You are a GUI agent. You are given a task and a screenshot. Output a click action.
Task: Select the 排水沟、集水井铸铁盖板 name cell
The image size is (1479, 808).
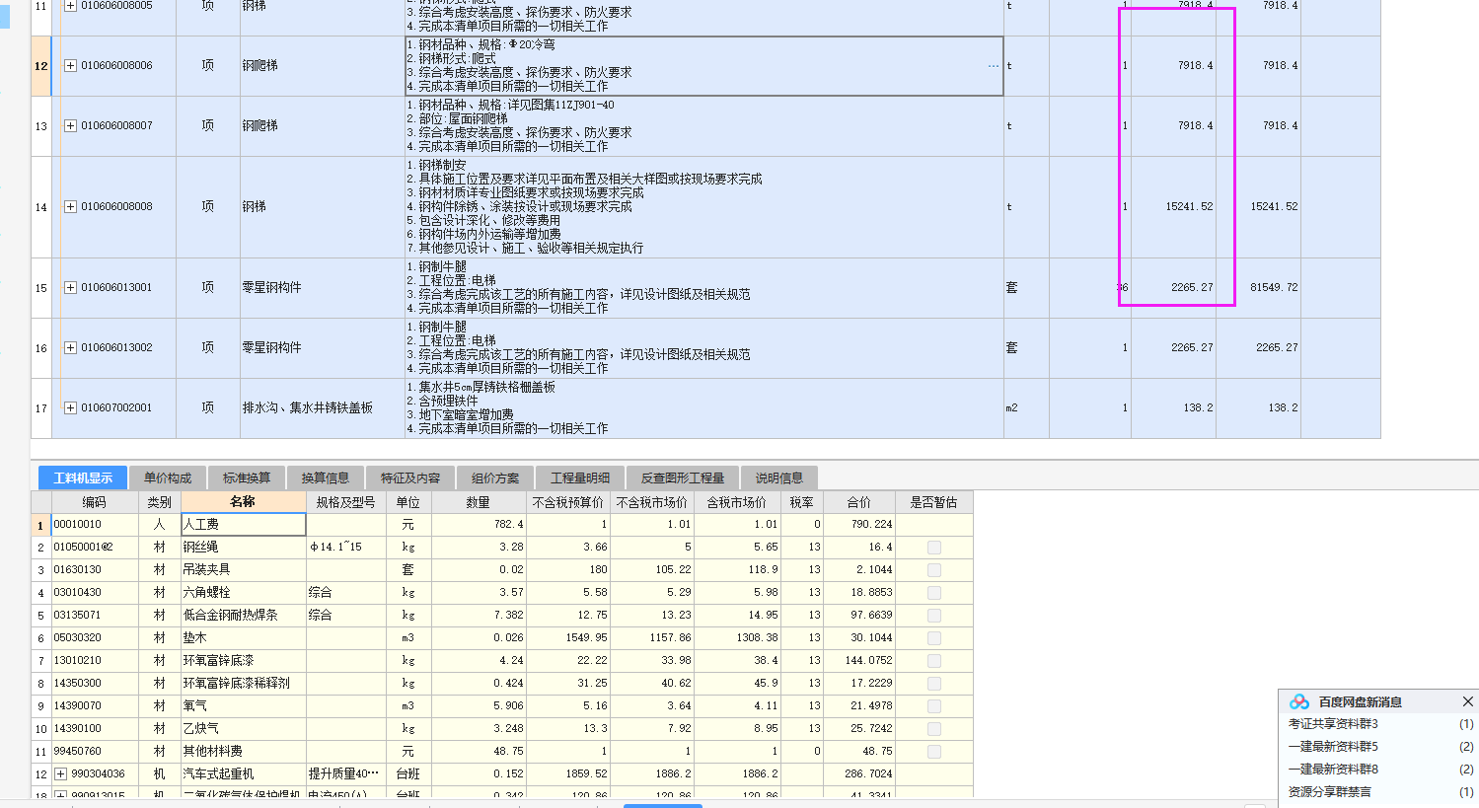pos(322,408)
